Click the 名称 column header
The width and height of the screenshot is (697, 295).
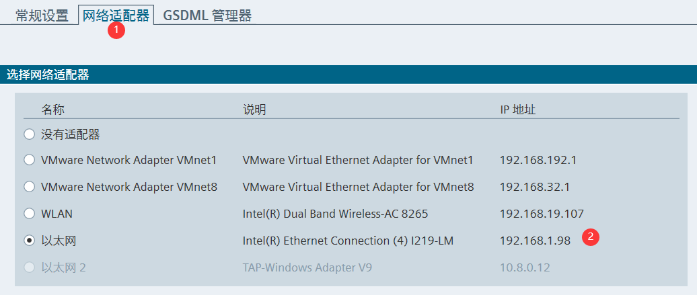(x=53, y=110)
